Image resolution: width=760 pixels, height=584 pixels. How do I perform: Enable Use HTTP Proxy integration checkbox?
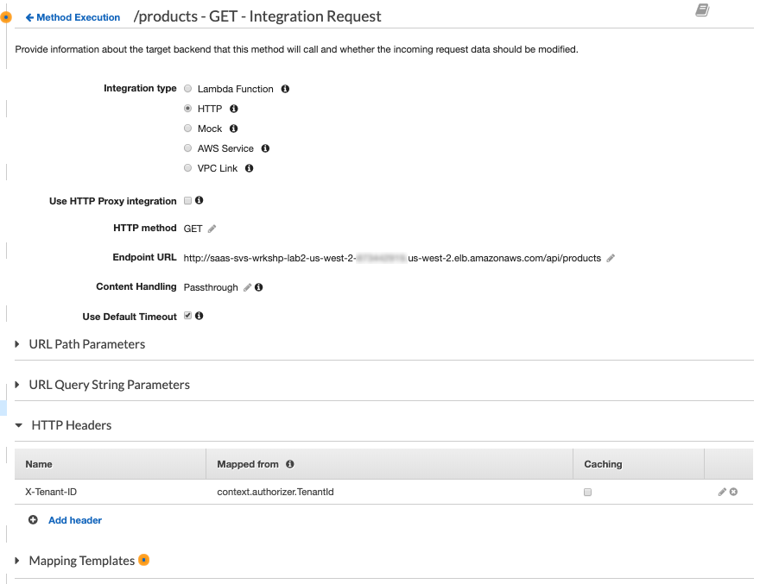tap(187, 200)
